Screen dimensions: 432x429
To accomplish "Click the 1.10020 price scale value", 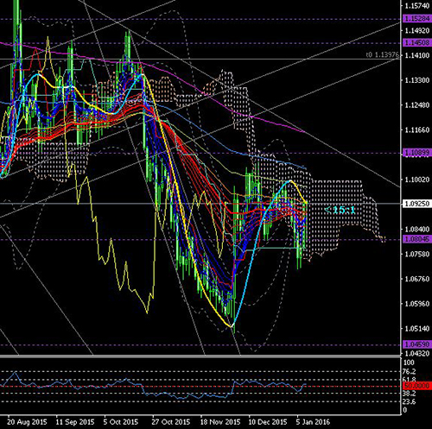I will (x=417, y=180).
